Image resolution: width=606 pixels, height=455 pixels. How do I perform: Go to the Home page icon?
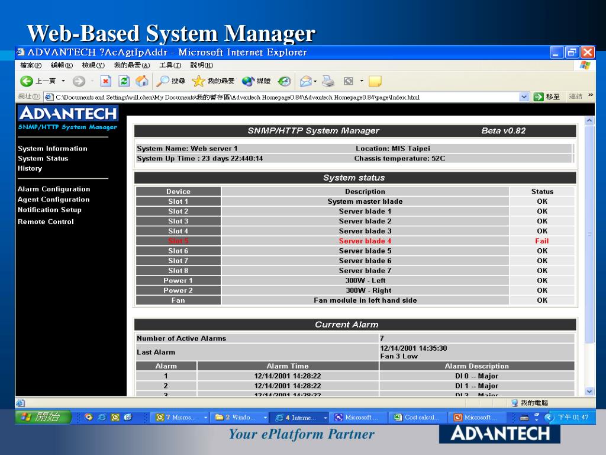142,81
